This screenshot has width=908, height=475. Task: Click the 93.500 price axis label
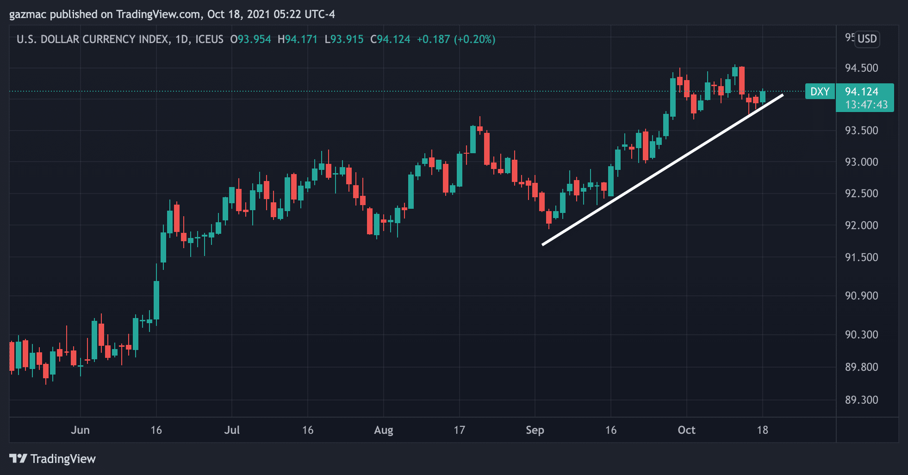[x=861, y=131]
